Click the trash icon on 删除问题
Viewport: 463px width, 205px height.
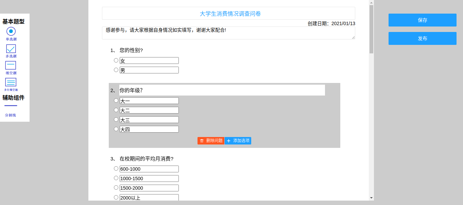202,141
